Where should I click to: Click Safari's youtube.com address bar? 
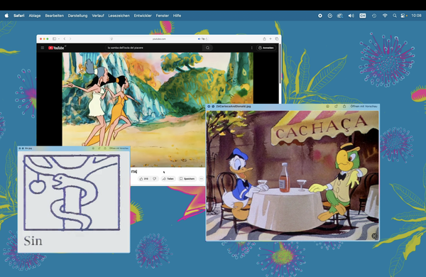click(159, 39)
